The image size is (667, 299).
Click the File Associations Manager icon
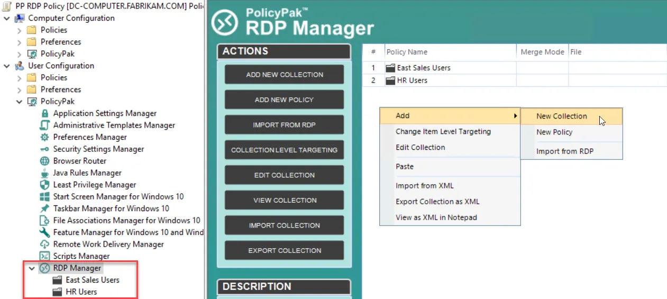click(x=45, y=221)
